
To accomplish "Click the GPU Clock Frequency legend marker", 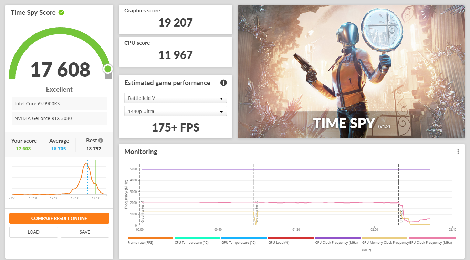I will tap(432, 238).
